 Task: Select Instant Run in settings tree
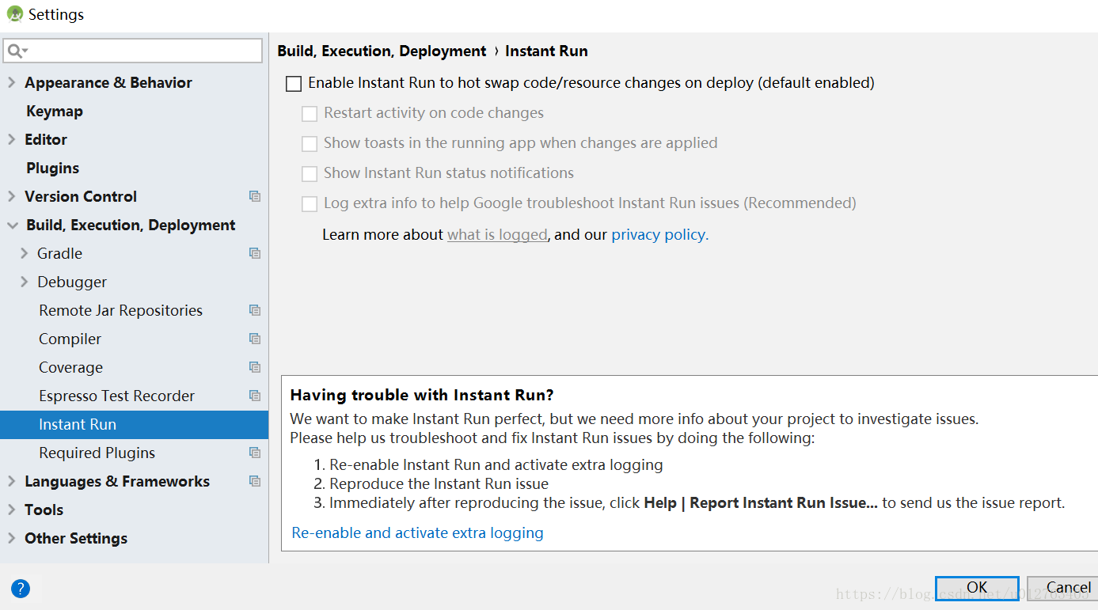135,424
